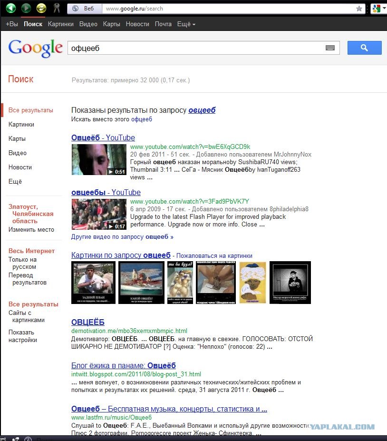Click Изменить место link
Viewport: 387px width, 441px height.
pos(31,229)
